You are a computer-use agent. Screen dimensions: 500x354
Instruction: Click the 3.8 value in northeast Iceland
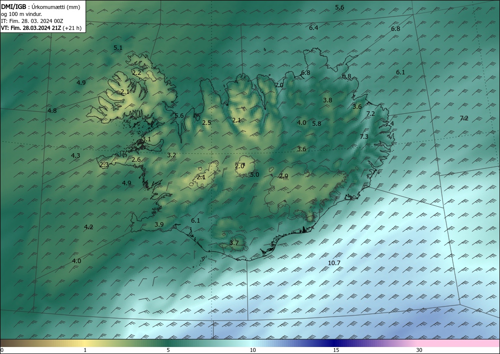(x=327, y=100)
